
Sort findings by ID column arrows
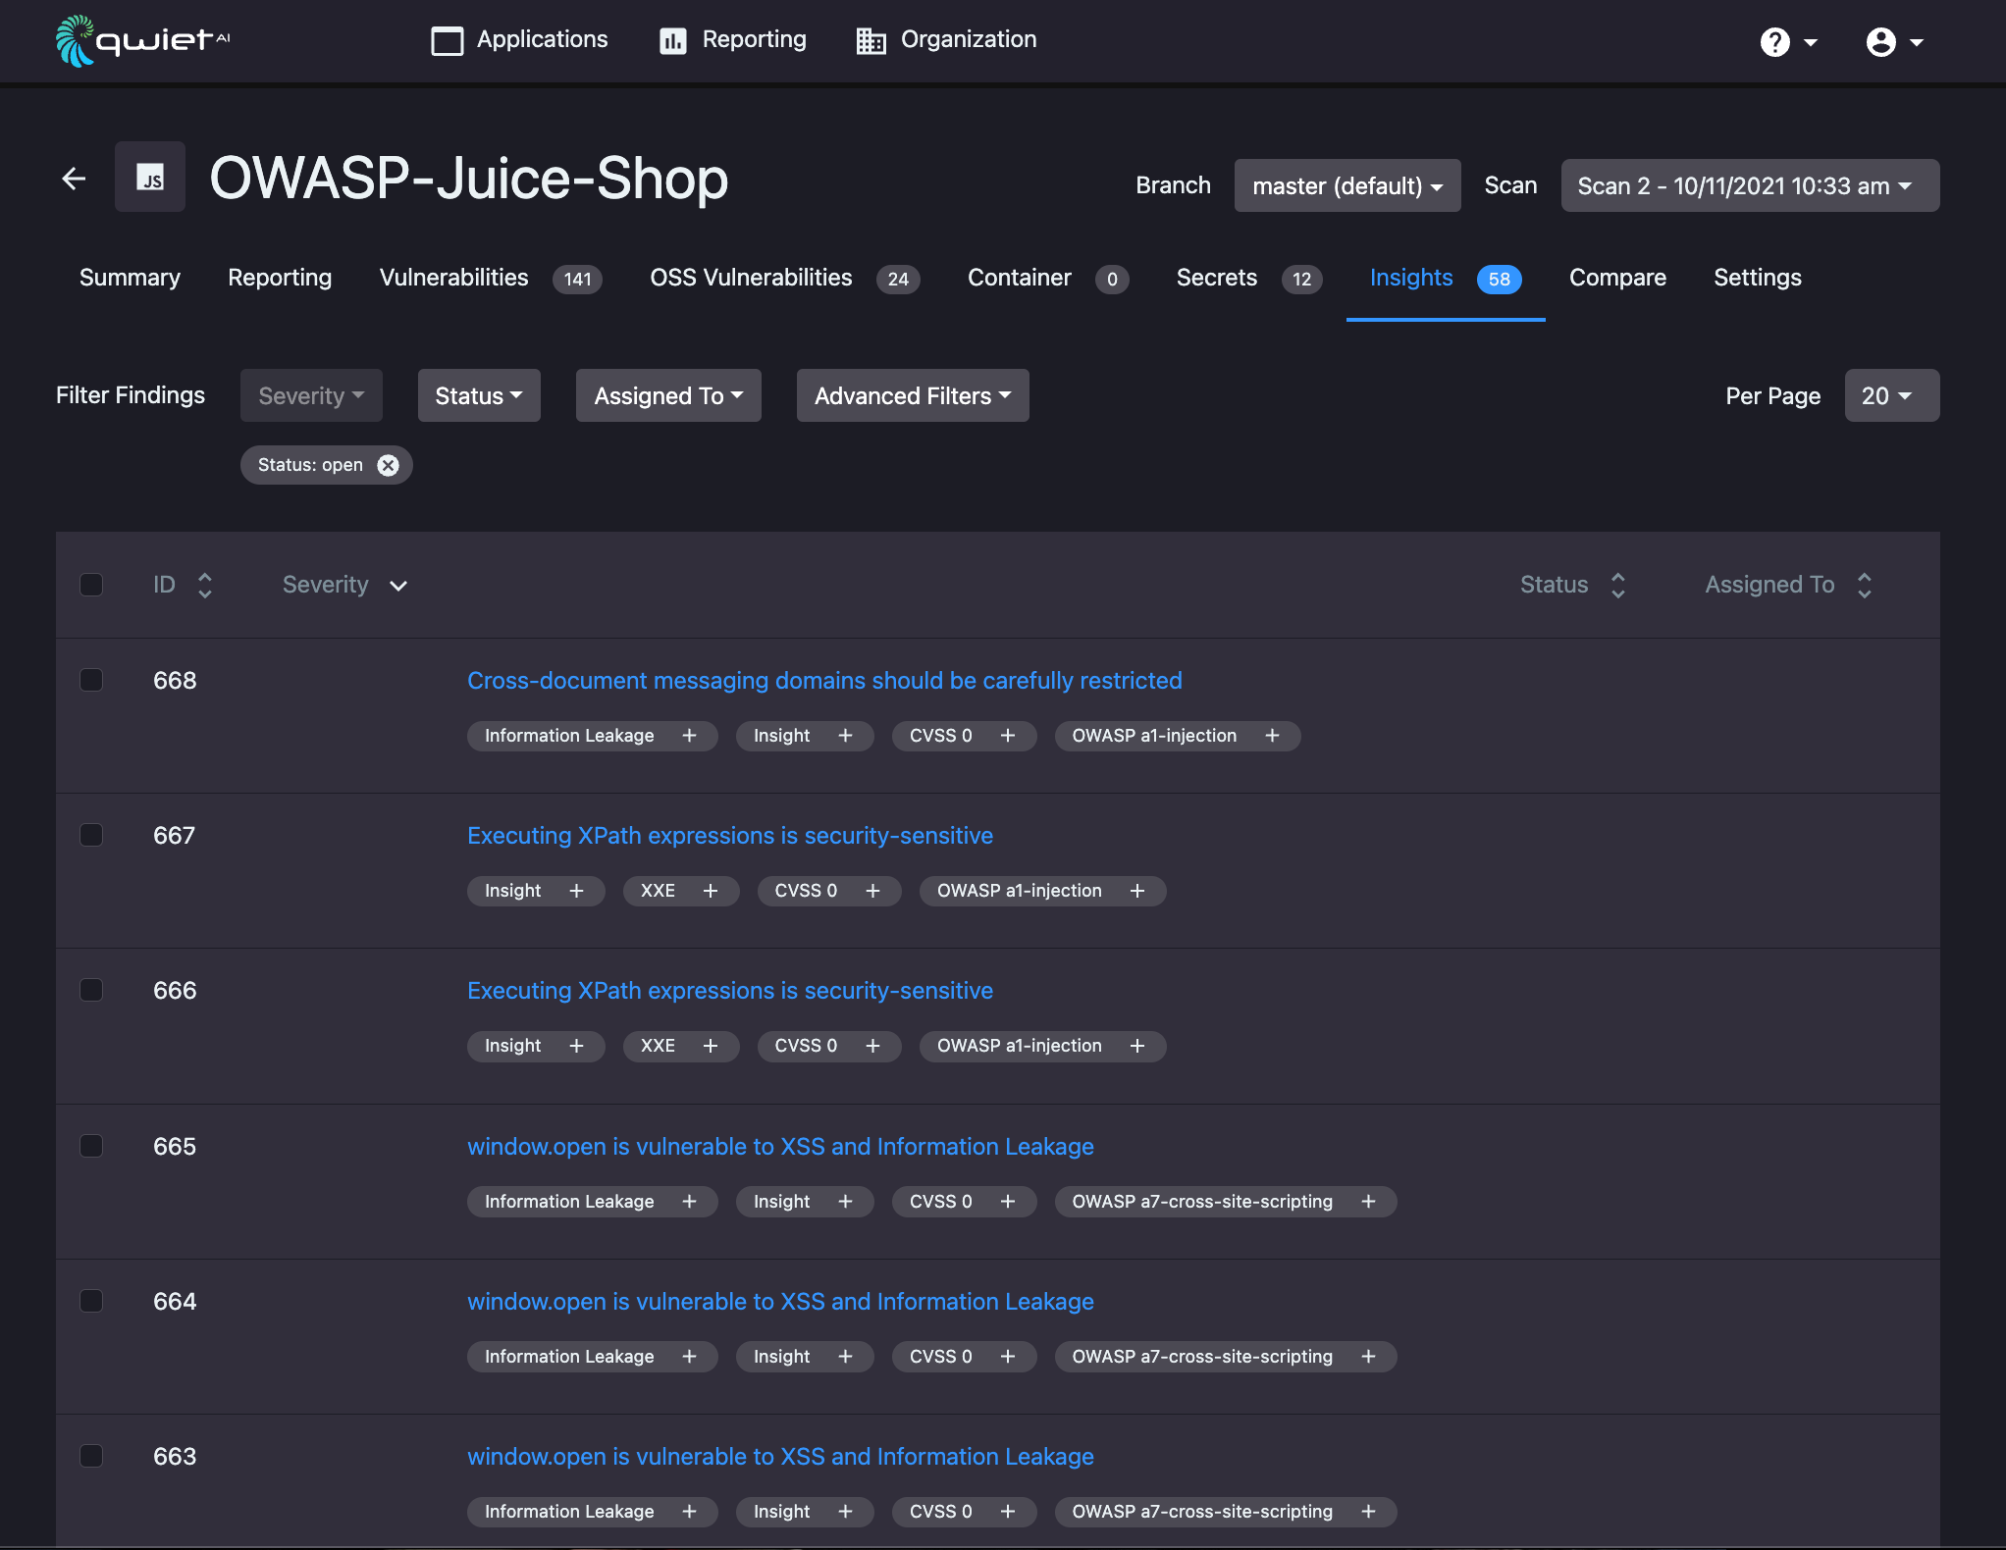pyautogui.click(x=204, y=585)
